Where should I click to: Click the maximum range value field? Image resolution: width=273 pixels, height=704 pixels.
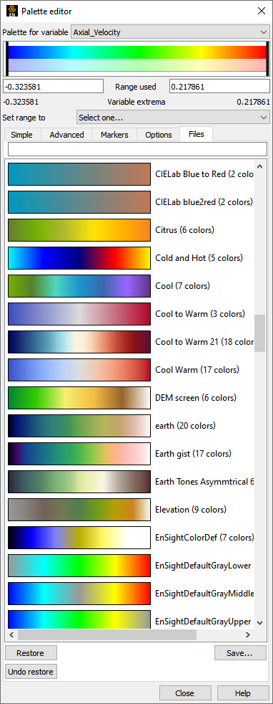pos(219,87)
